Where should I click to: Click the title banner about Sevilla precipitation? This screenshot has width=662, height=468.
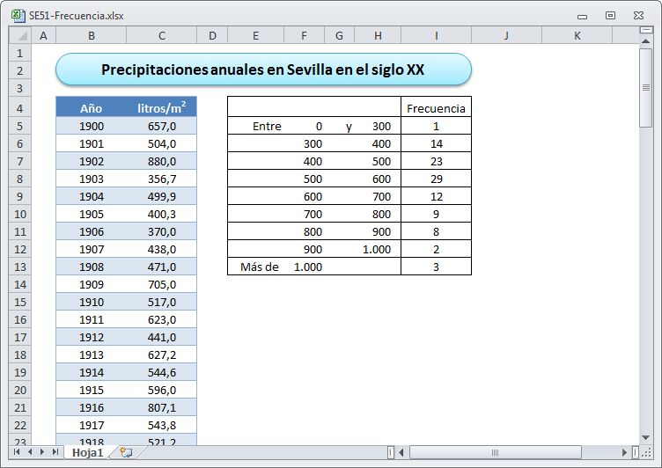[263, 69]
